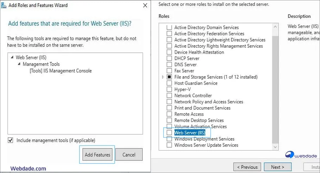320x173 pixels.
Task: Check the DNS Server role
Action: click(169, 65)
